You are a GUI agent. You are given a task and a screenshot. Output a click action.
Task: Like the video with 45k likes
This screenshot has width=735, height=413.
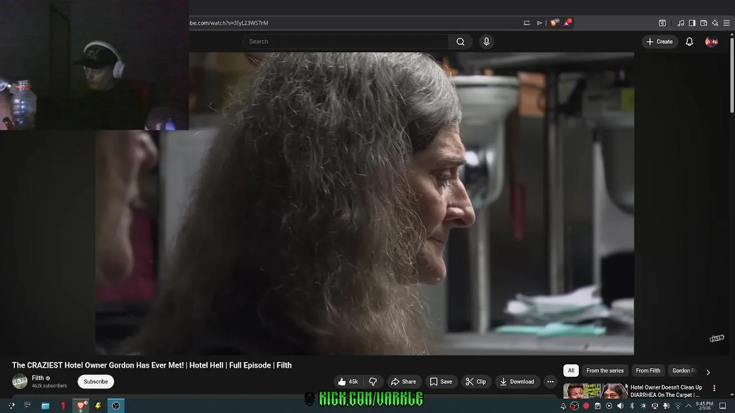348,381
